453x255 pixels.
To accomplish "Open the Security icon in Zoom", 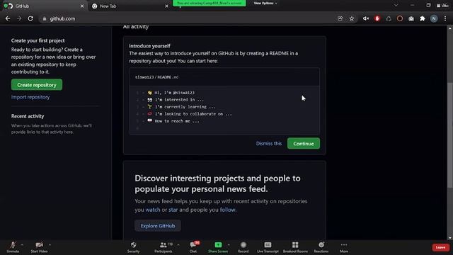I will [x=134, y=247].
